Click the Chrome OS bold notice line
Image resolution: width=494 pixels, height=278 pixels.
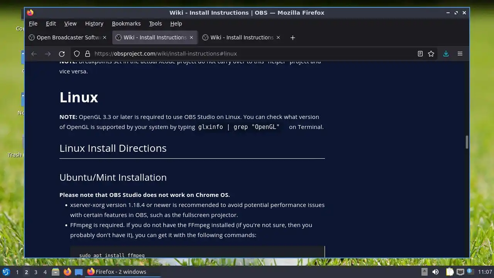point(145,195)
